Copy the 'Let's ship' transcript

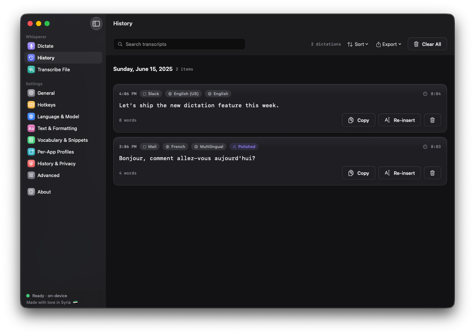[x=358, y=120]
